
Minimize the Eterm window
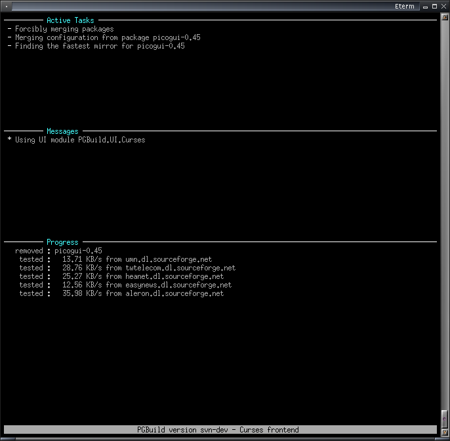pyautogui.click(x=425, y=7)
